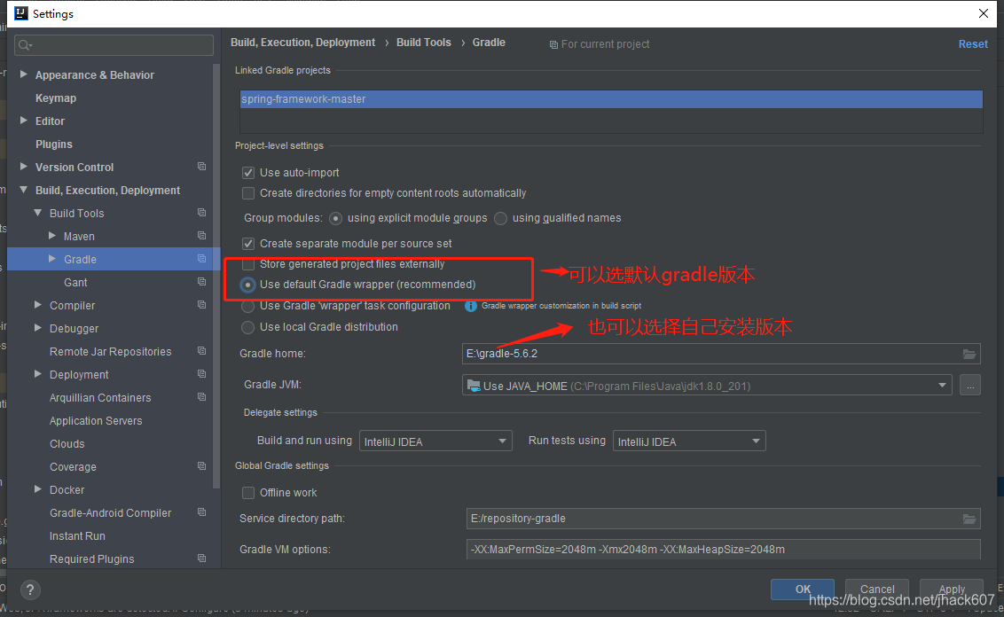Click project-scope icon next to Required Plugins
This screenshot has width=1004, height=617.
pyautogui.click(x=201, y=558)
